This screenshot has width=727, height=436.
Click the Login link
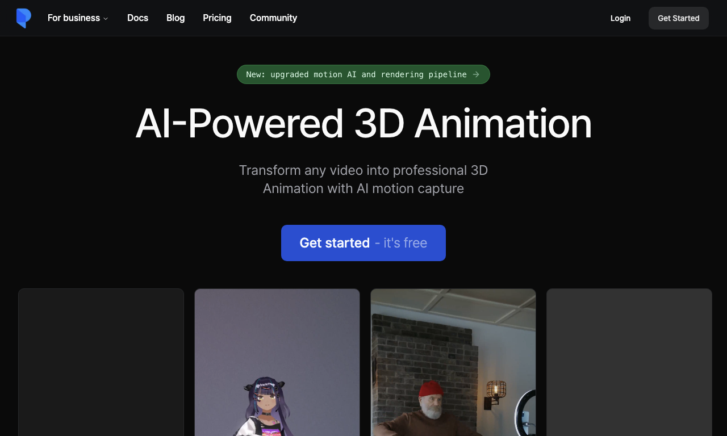[x=620, y=18]
